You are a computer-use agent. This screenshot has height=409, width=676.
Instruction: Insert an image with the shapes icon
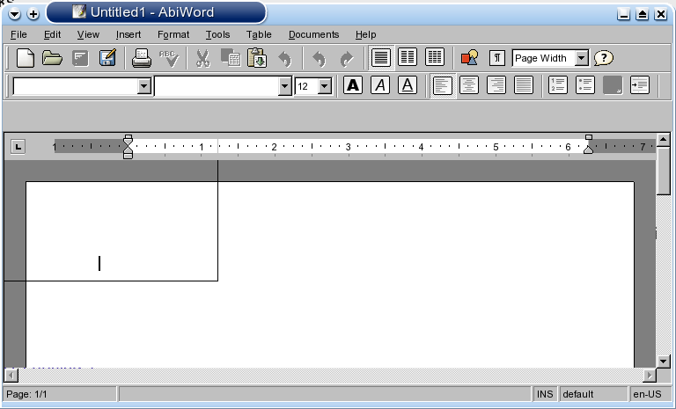469,58
